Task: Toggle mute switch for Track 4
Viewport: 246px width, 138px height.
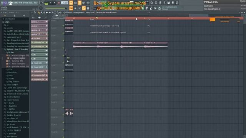Action: [63, 48]
